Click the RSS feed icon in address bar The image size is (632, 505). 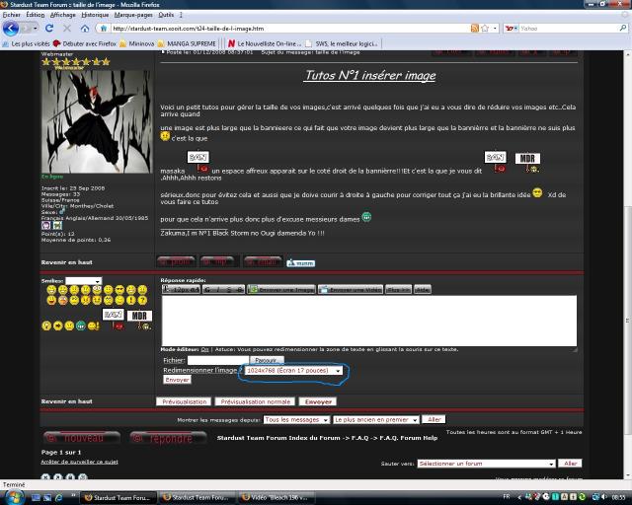(x=475, y=29)
